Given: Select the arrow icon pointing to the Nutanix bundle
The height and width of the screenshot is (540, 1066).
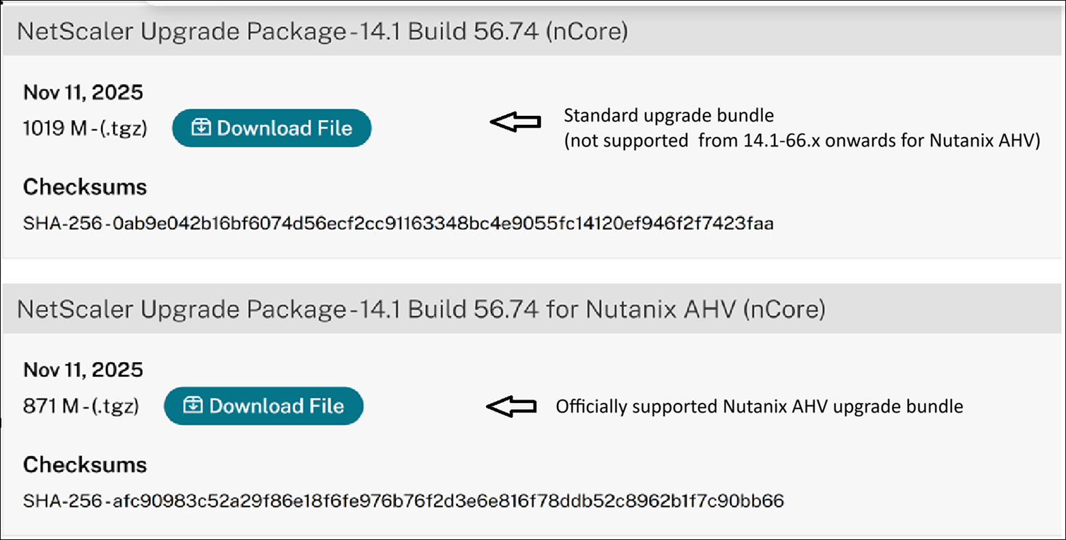Looking at the screenshot, I should point(511,406).
